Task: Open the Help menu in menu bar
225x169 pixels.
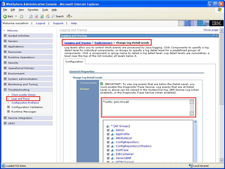Action: coord(54,10)
